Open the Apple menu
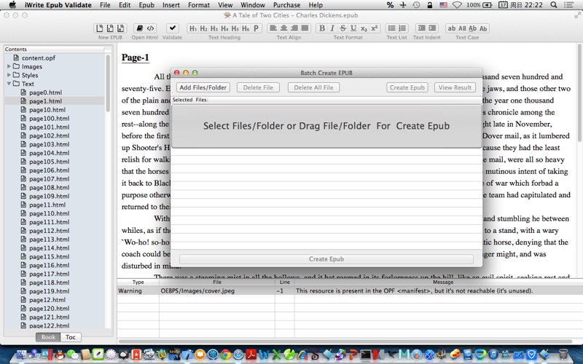 [12, 5]
